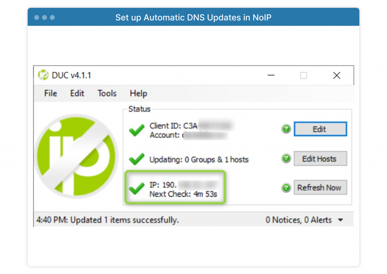Click the '0 Notices, 0 Alerts' text
Screen dimensions: 387x274
click(299, 220)
